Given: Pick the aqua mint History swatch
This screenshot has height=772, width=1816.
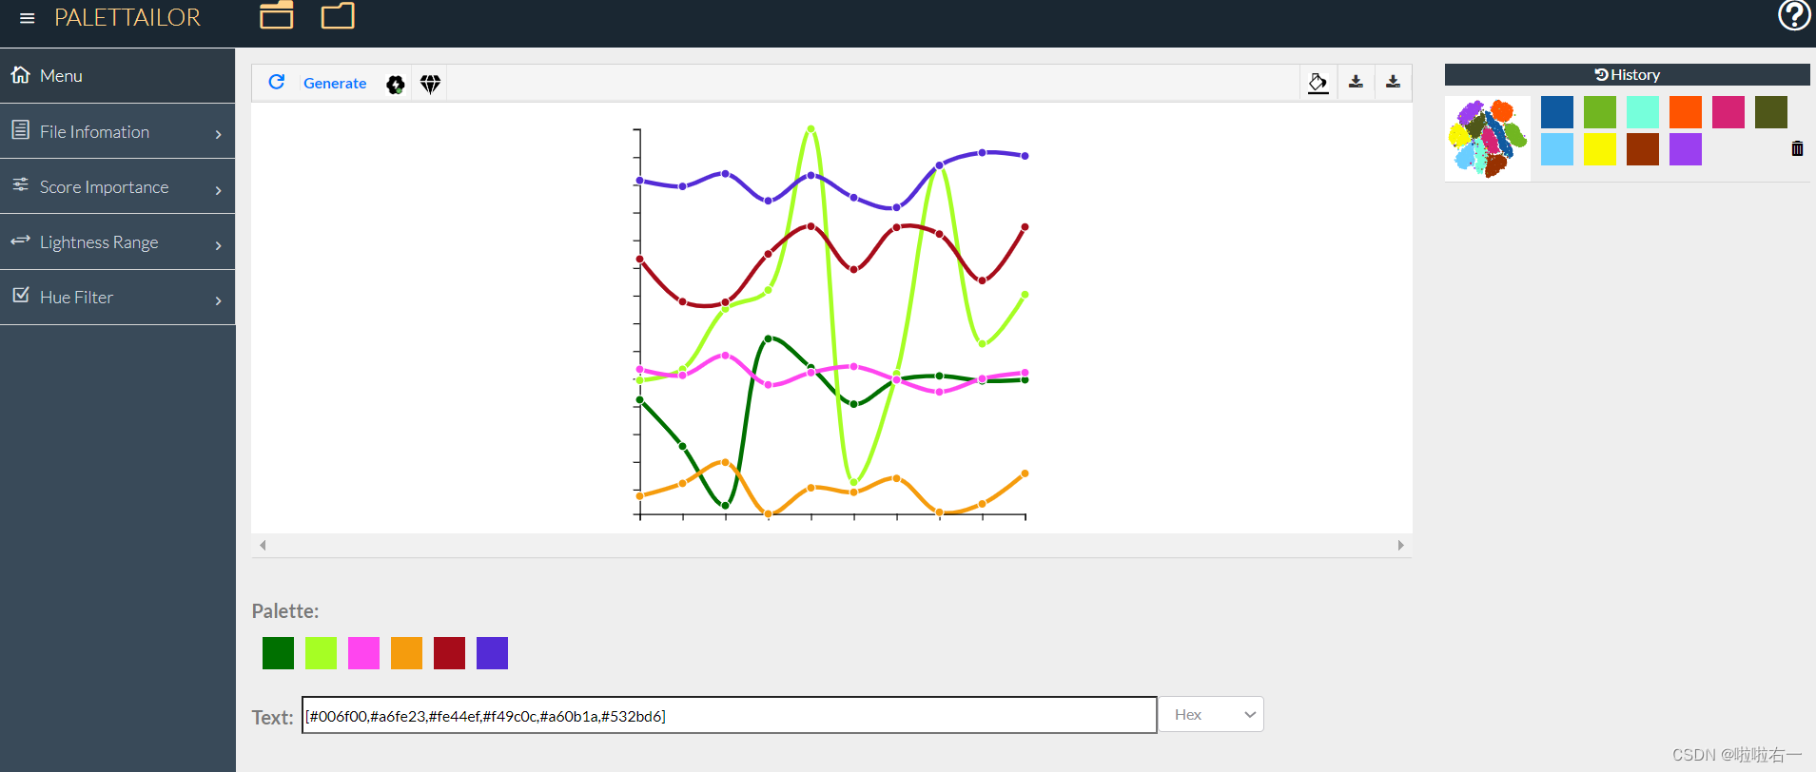Looking at the screenshot, I should pos(1643,112).
